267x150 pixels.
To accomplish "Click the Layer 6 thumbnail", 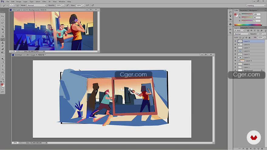I will point(240,51).
